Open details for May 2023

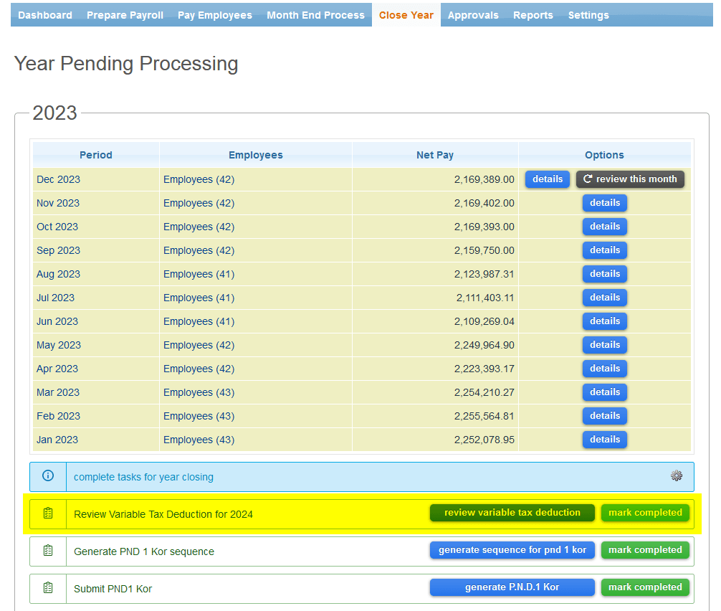pos(605,345)
